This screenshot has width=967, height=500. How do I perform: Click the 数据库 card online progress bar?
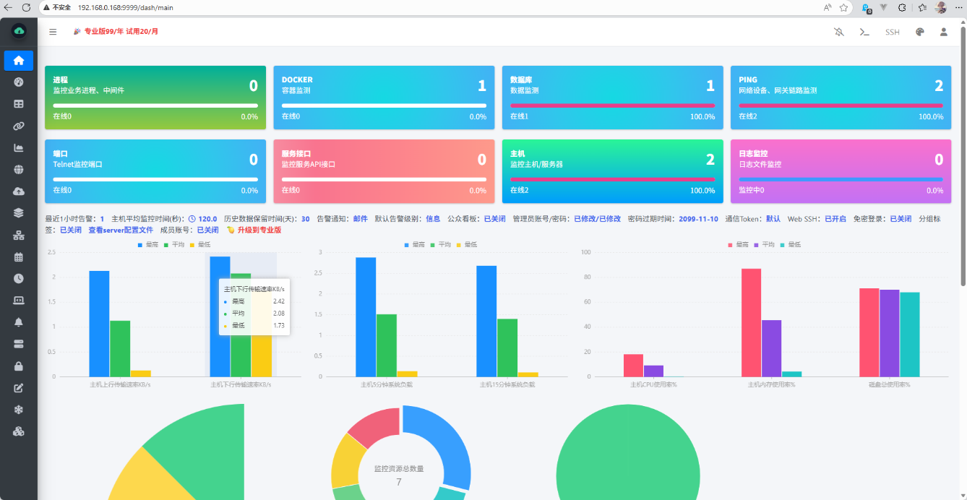(x=612, y=105)
